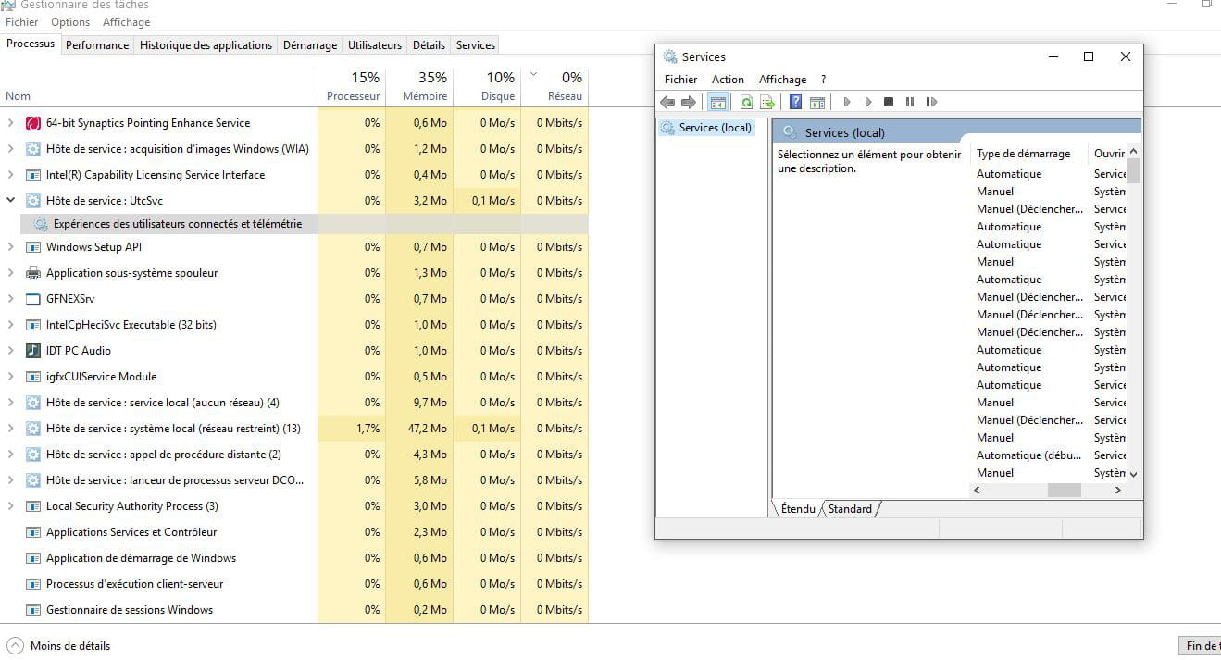
Task: Click the IDT PC Audio icon
Action: pos(33,351)
